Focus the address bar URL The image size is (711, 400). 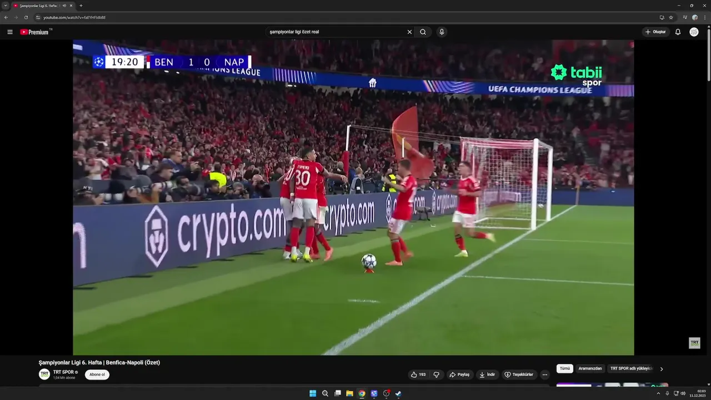coord(74,17)
